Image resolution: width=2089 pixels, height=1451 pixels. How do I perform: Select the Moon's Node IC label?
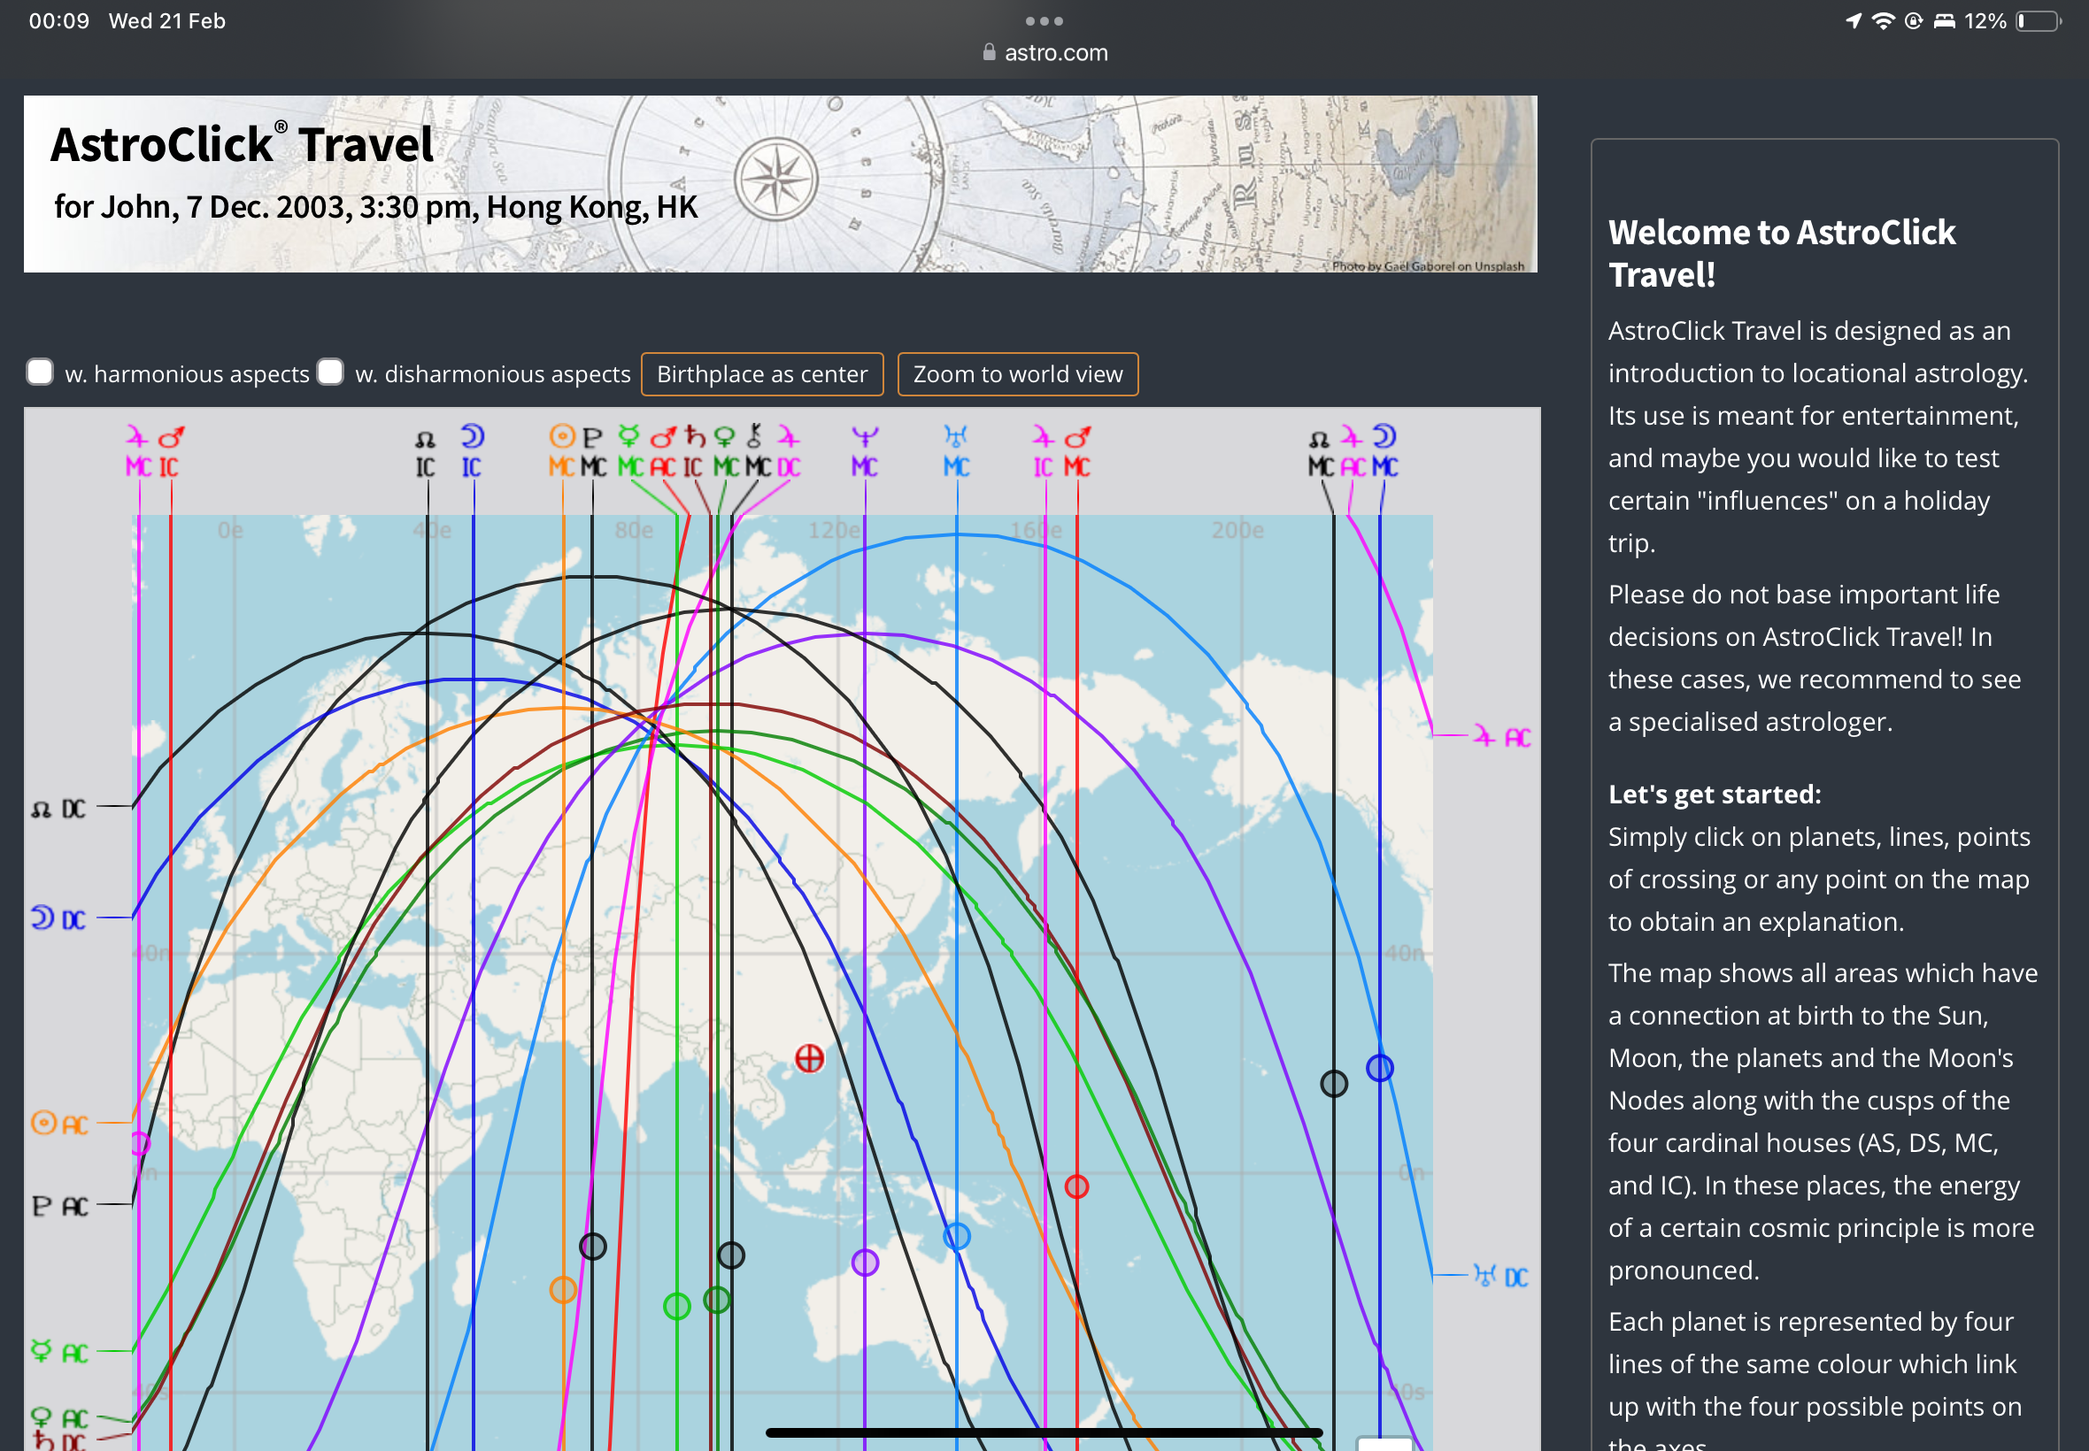426,454
